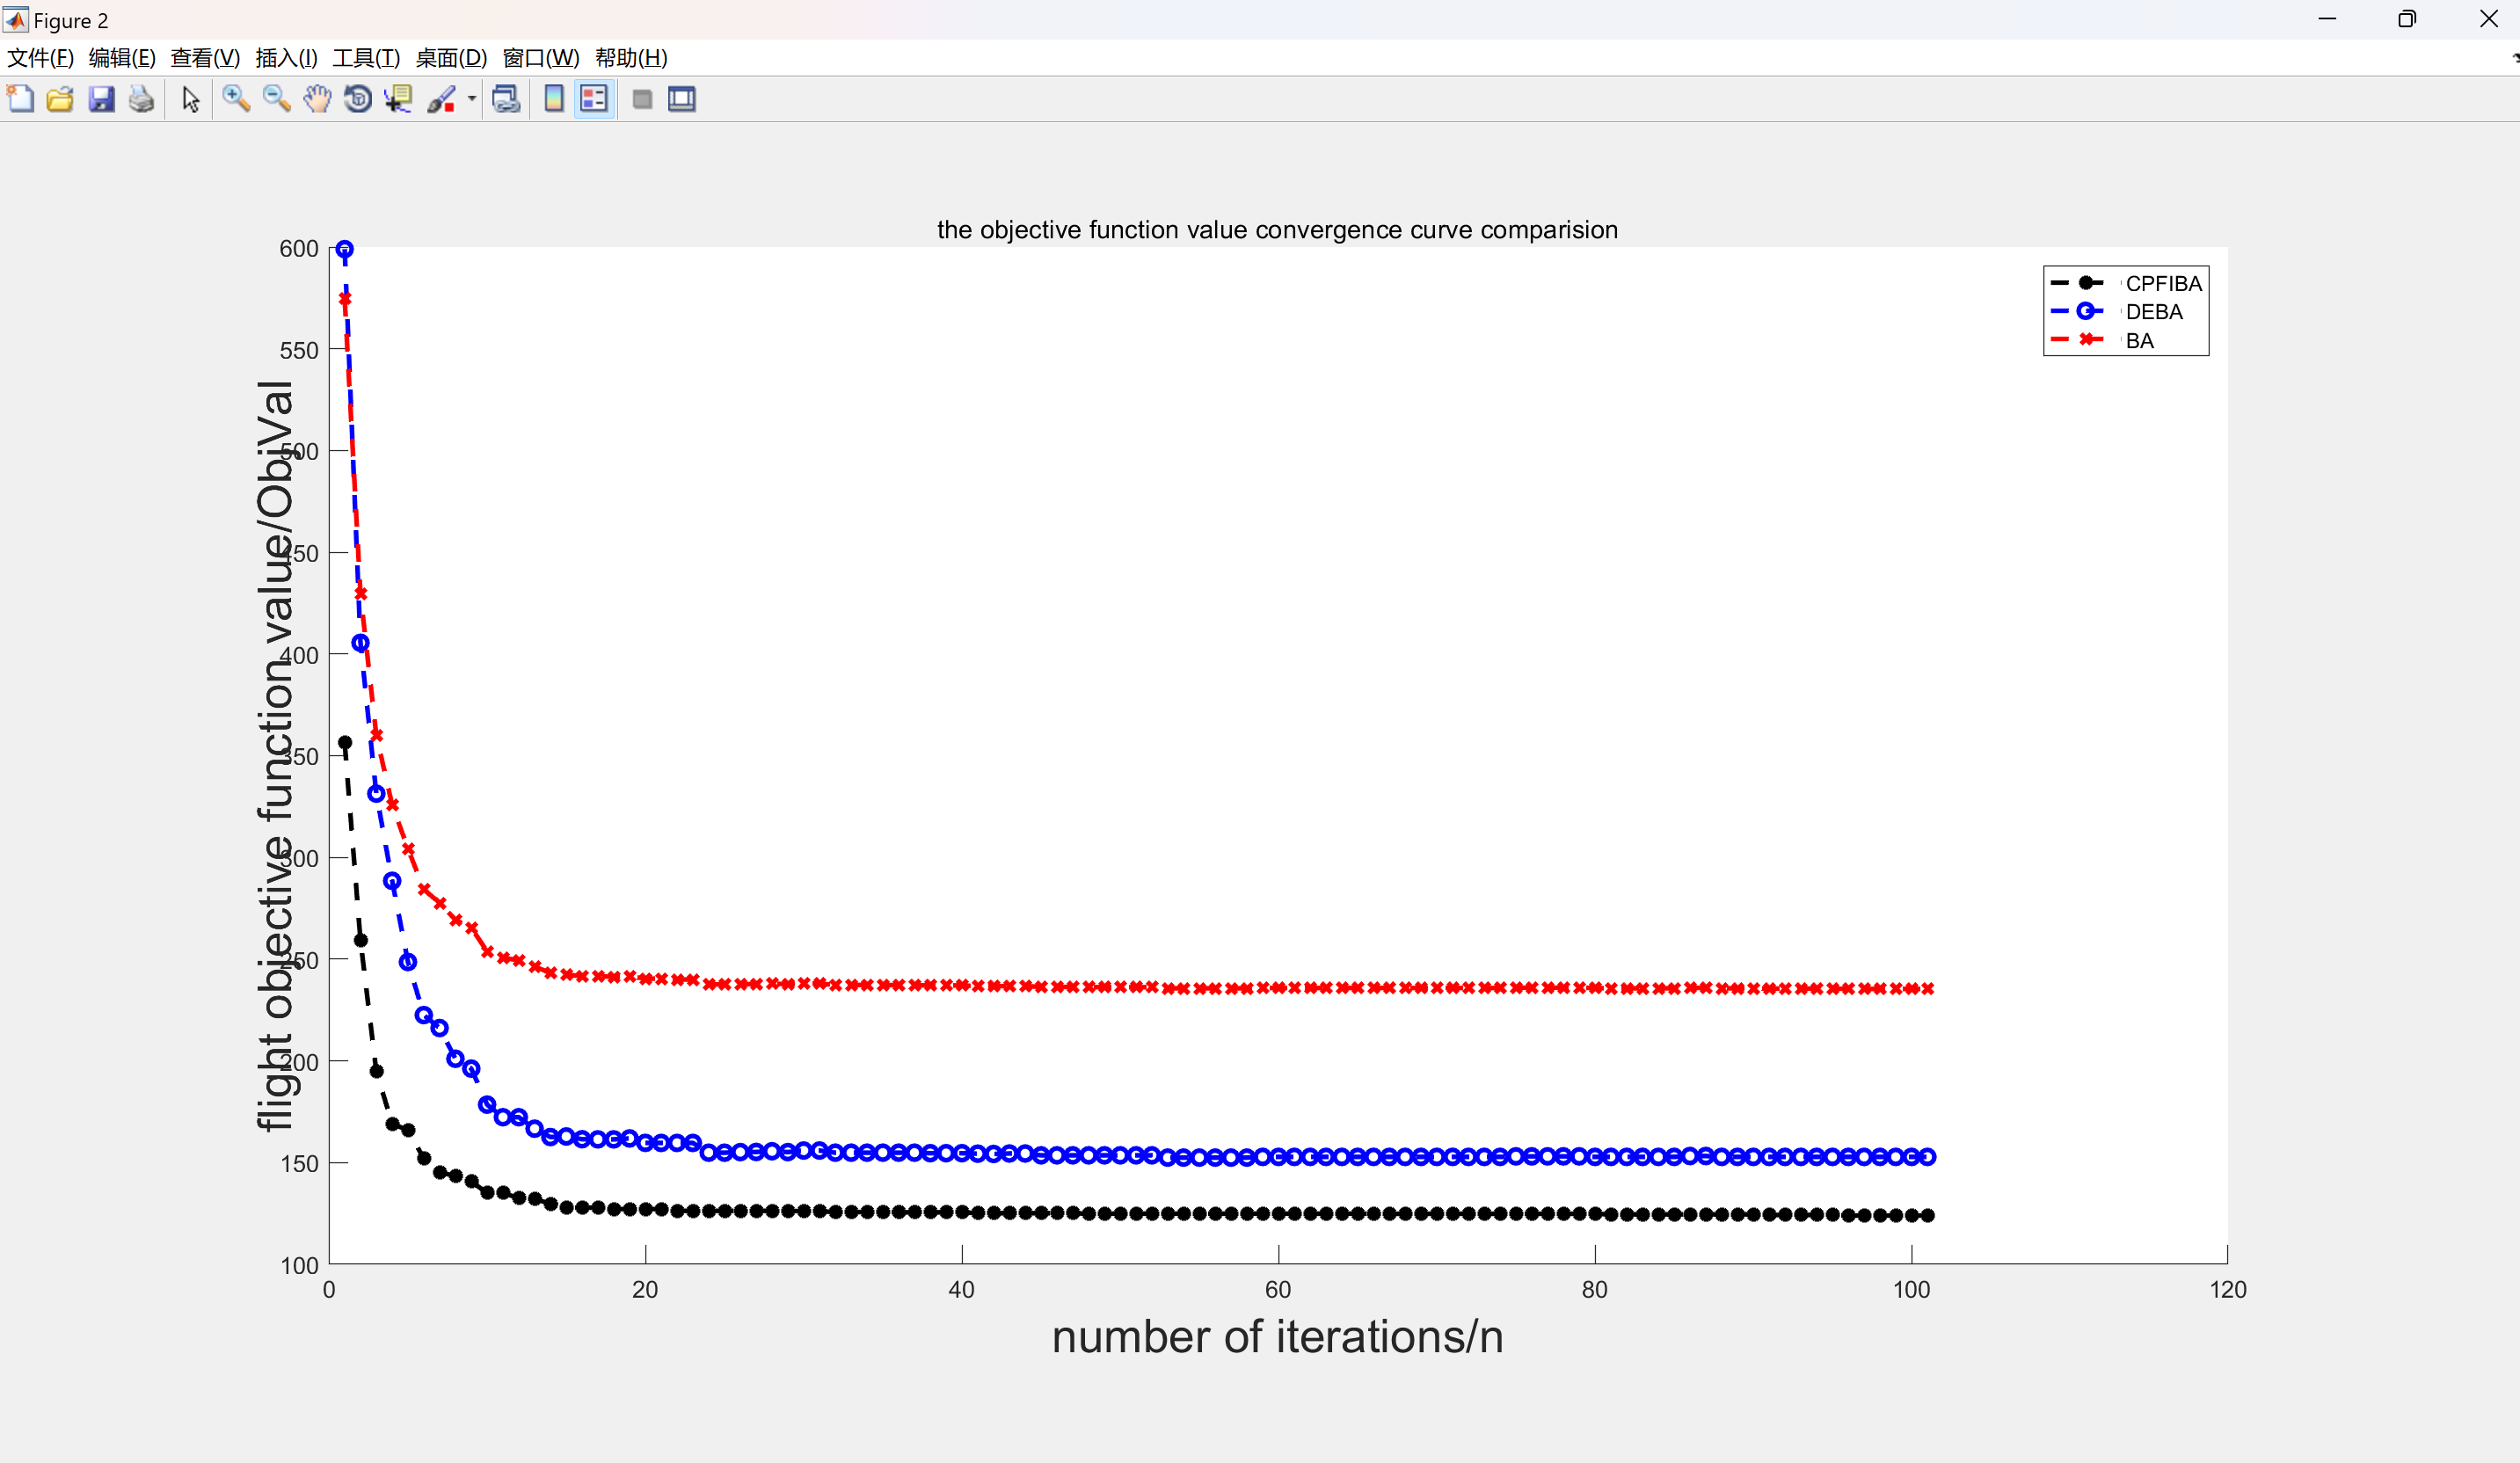Open the 文件(F) menu
This screenshot has height=1463, width=2520.
(40, 58)
